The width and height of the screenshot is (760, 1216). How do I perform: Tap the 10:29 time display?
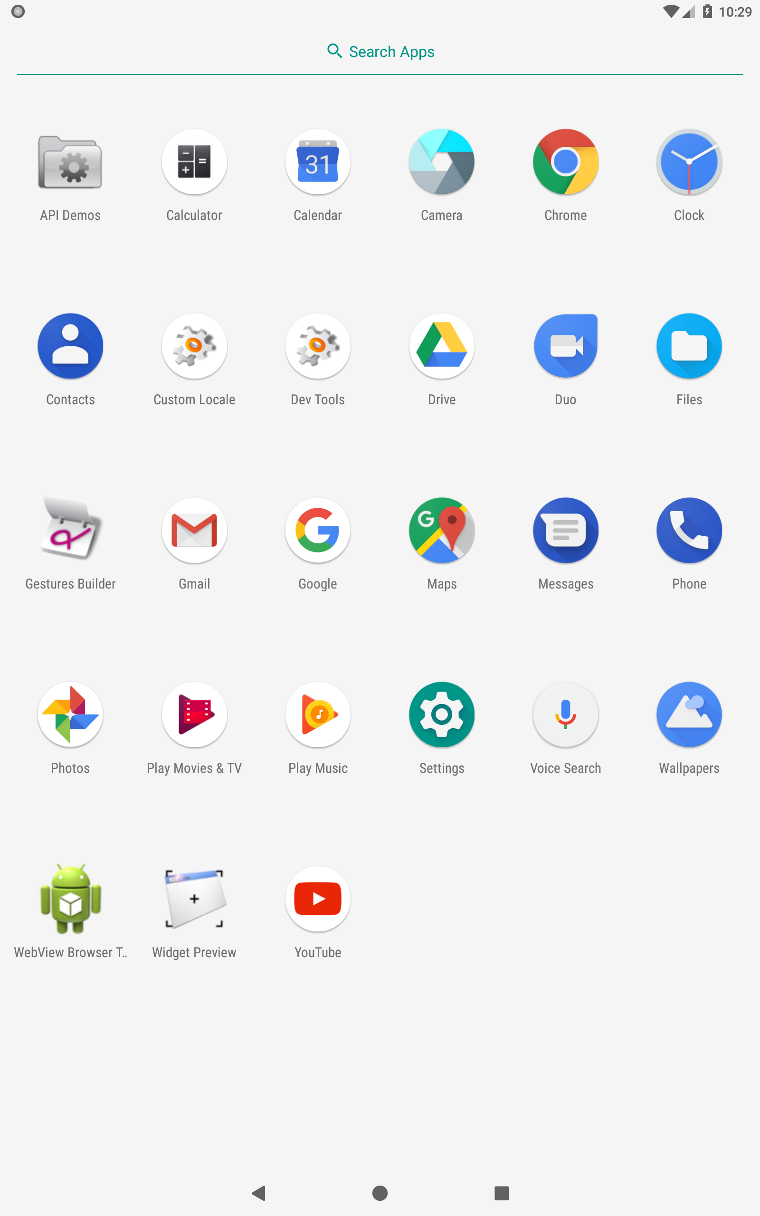tap(735, 12)
